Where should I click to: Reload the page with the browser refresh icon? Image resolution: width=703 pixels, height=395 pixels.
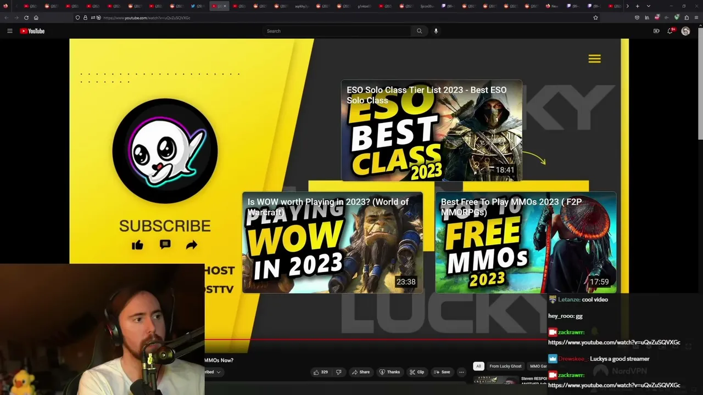click(x=26, y=18)
